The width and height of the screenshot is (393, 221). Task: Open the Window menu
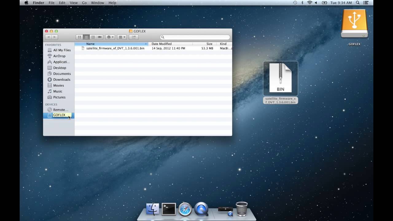[x=97, y=3]
